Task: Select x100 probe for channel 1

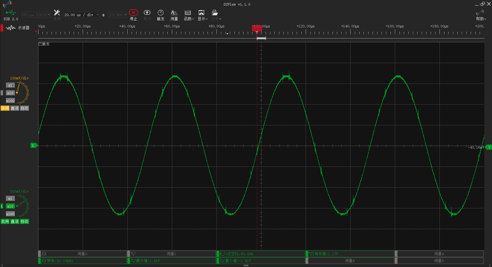Action: (10, 214)
